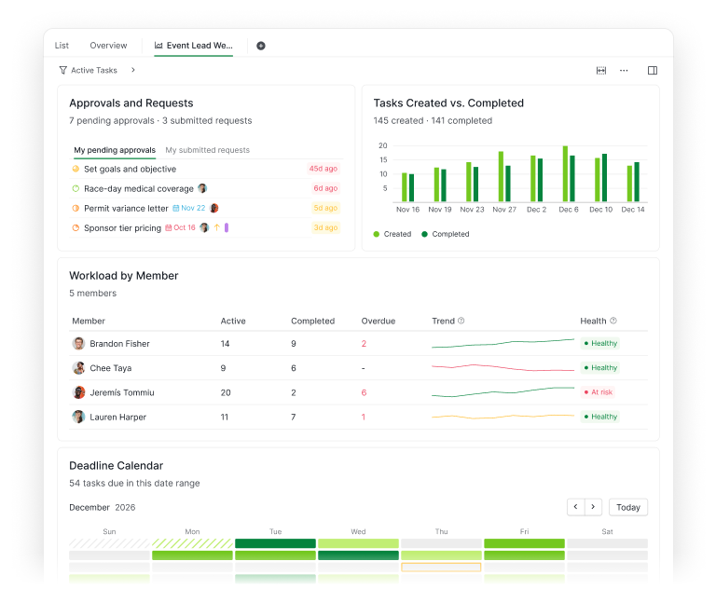Click the 6d ago badge
This screenshot has height=589, width=716.
[x=325, y=188]
